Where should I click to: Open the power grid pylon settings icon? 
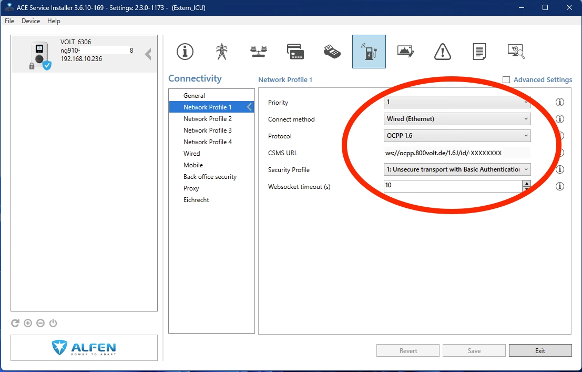click(x=221, y=52)
